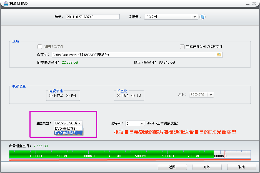Click the 选项 group label
260x173 pixels.
tap(16, 42)
